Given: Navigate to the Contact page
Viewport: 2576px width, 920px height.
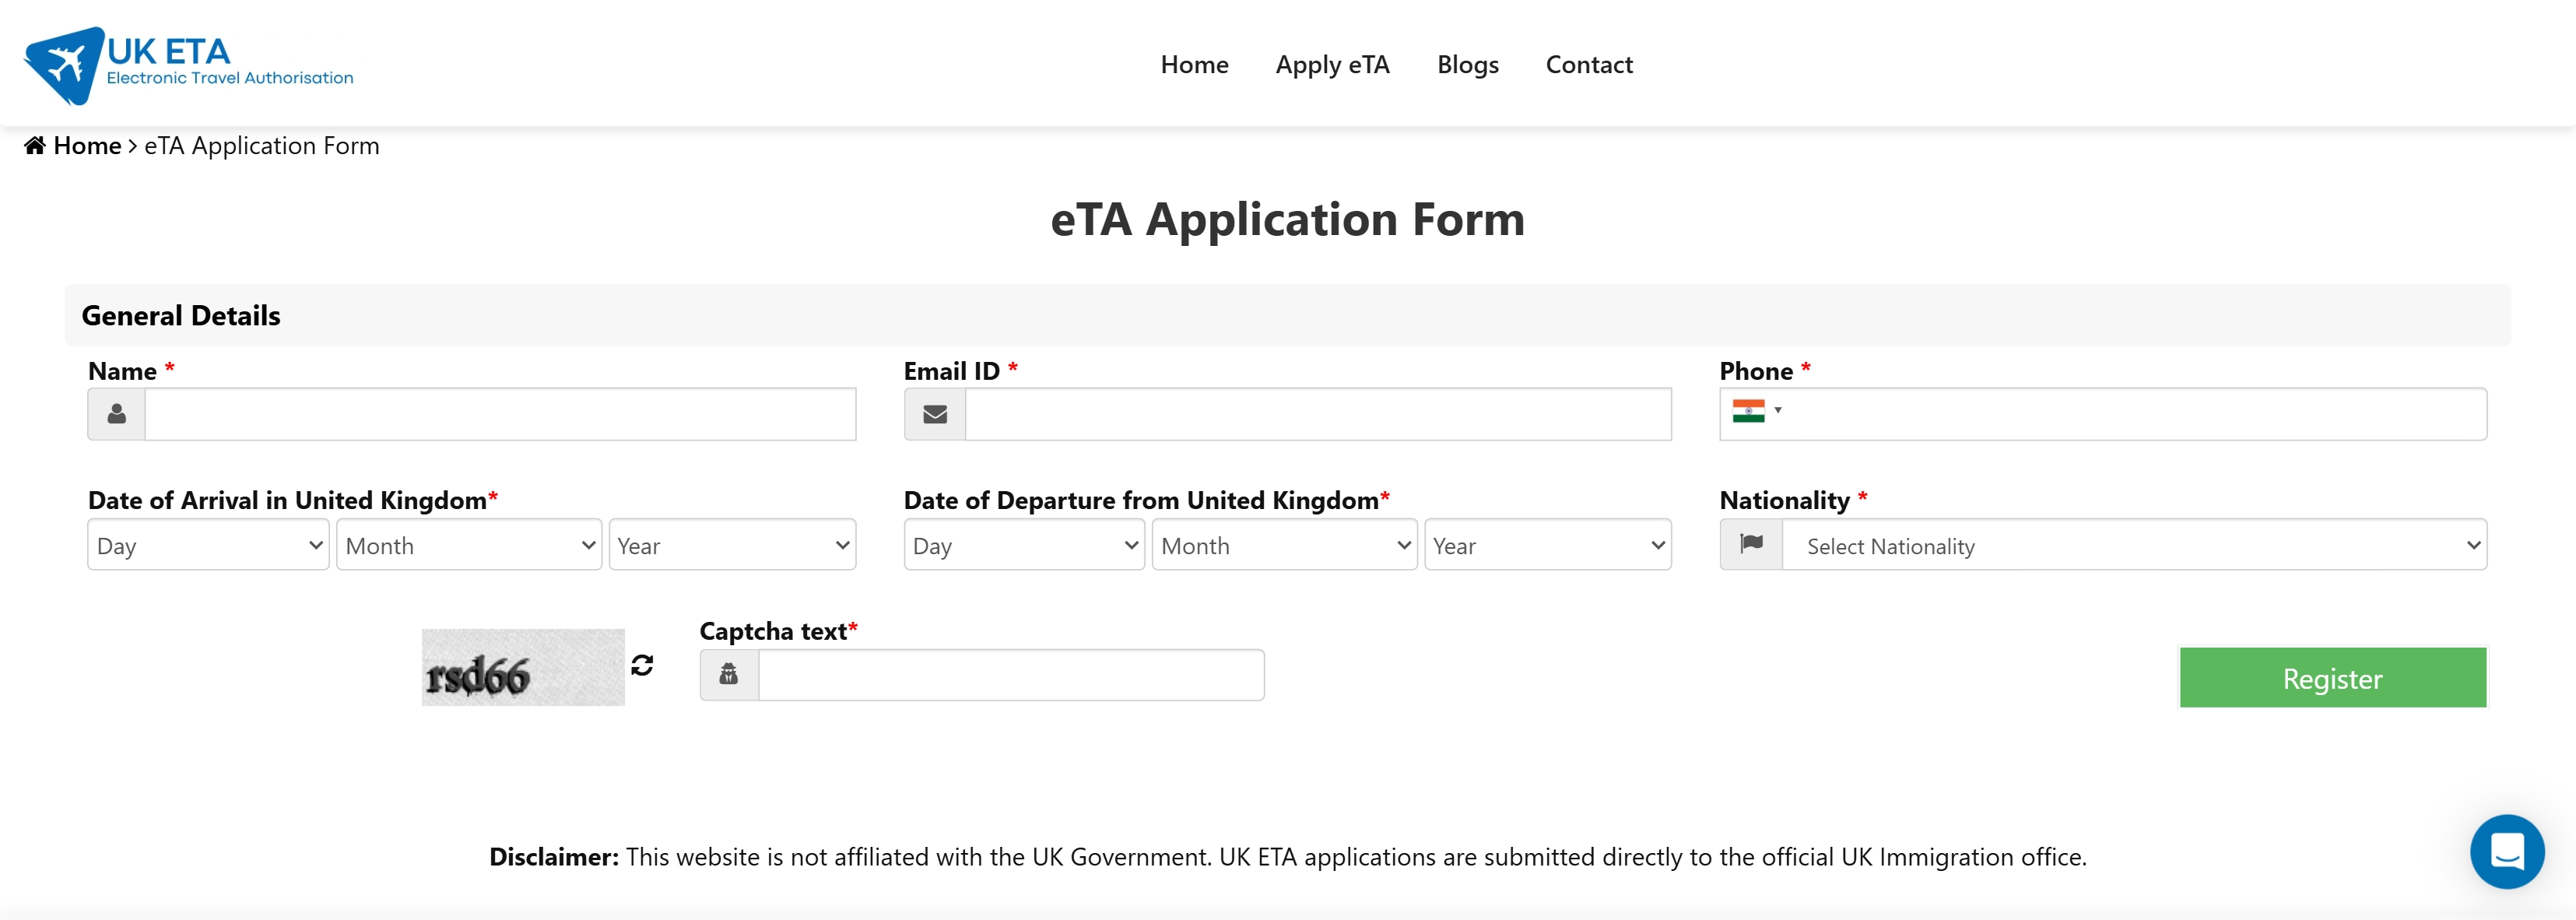Looking at the screenshot, I should coord(1588,65).
